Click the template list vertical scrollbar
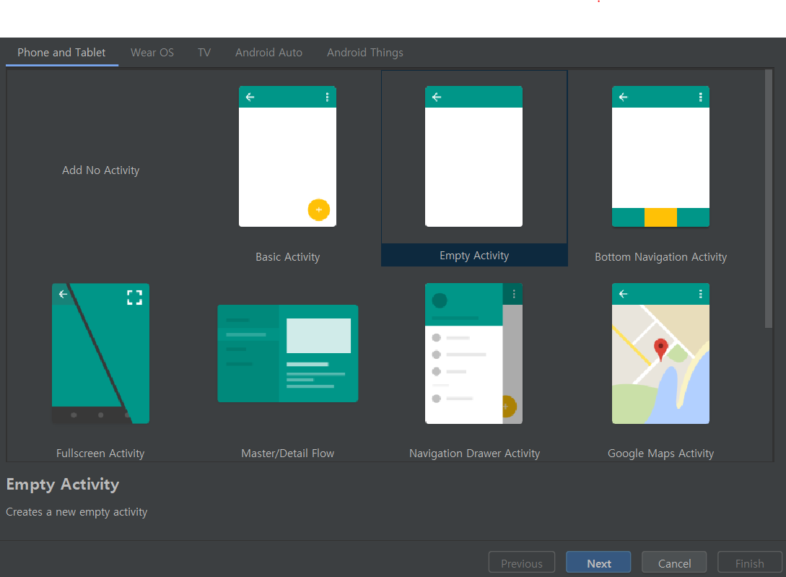Viewport: 786px width, 577px height. pos(769,199)
